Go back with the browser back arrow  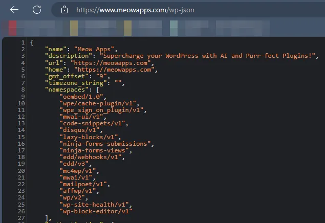click(14, 10)
